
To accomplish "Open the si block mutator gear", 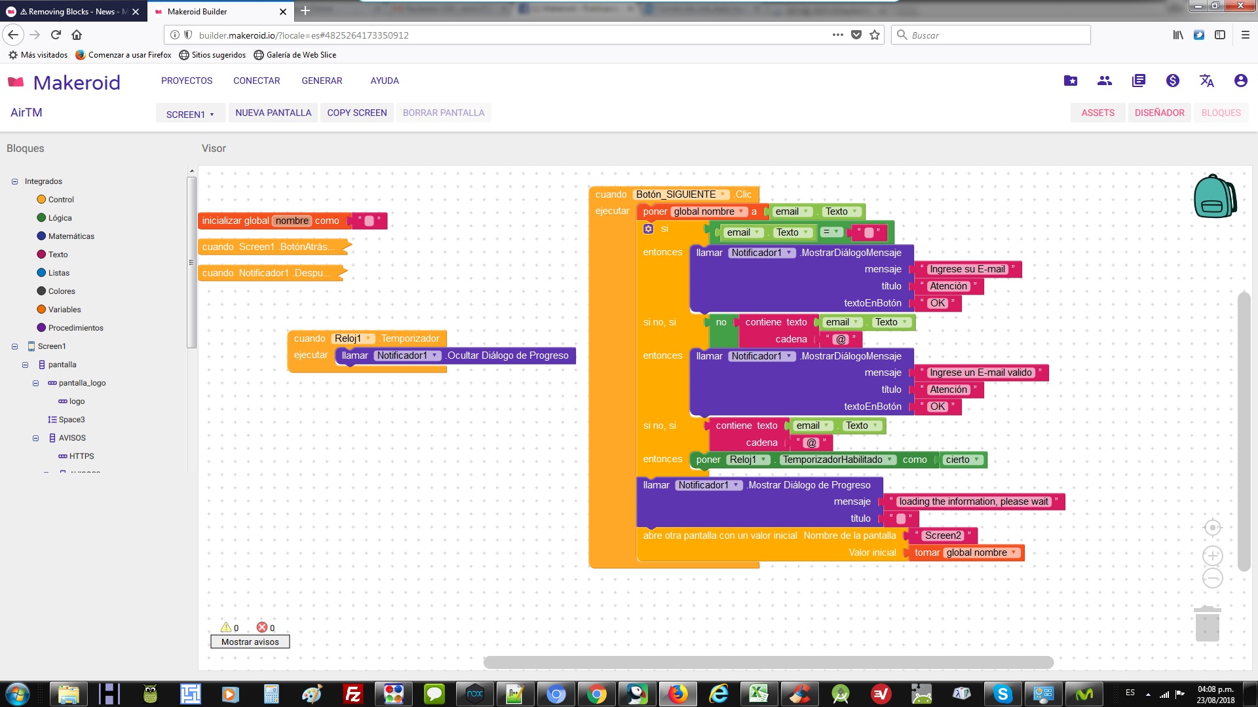I will (648, 228).
